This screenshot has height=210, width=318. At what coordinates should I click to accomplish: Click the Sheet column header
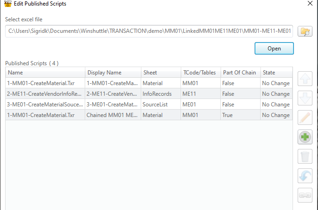point(160,73)
